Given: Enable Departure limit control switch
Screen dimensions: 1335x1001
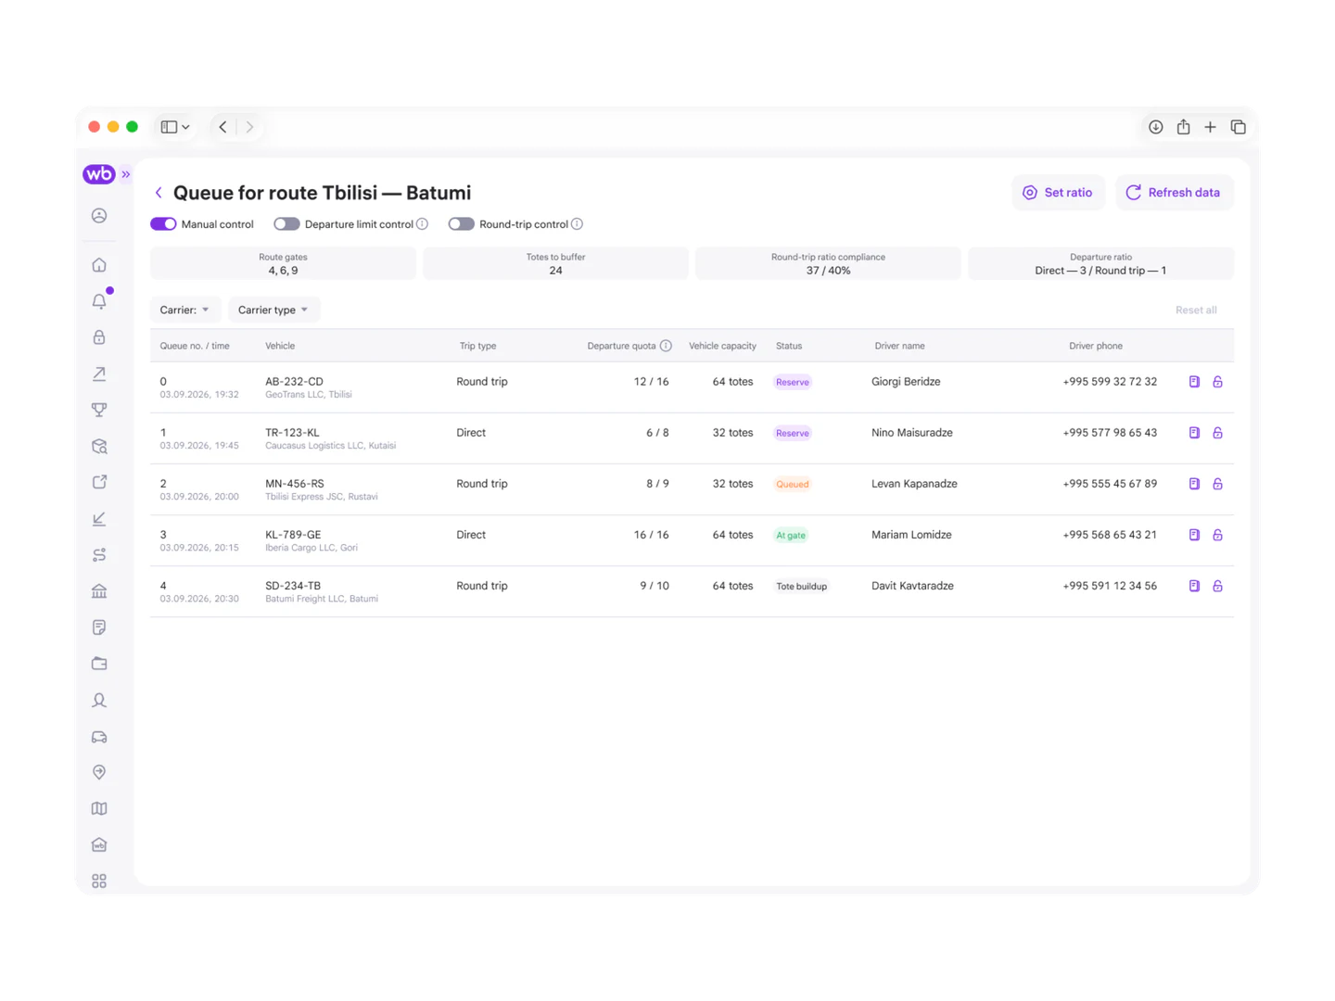Looking at the screenshot, I should point(286,224).
